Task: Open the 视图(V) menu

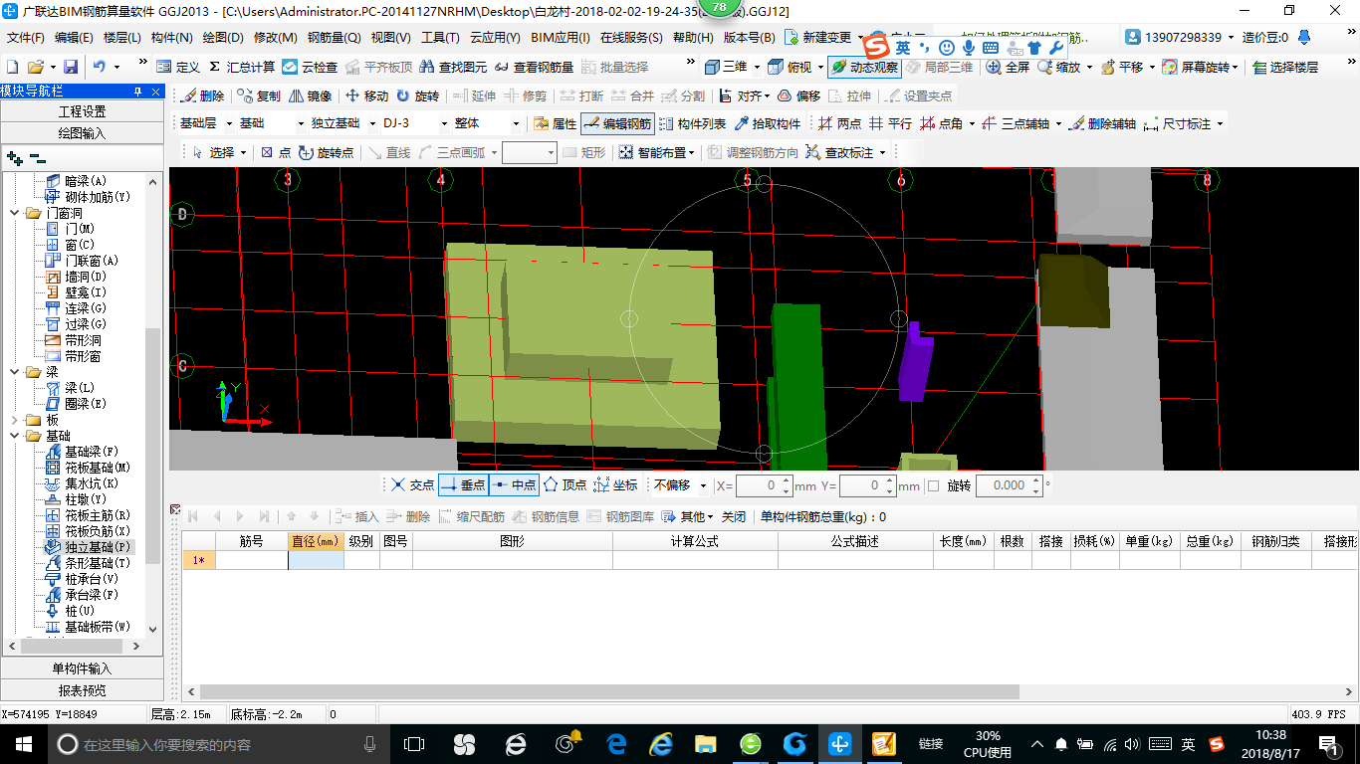Action: pyautogui.click(x=390, y=38)
